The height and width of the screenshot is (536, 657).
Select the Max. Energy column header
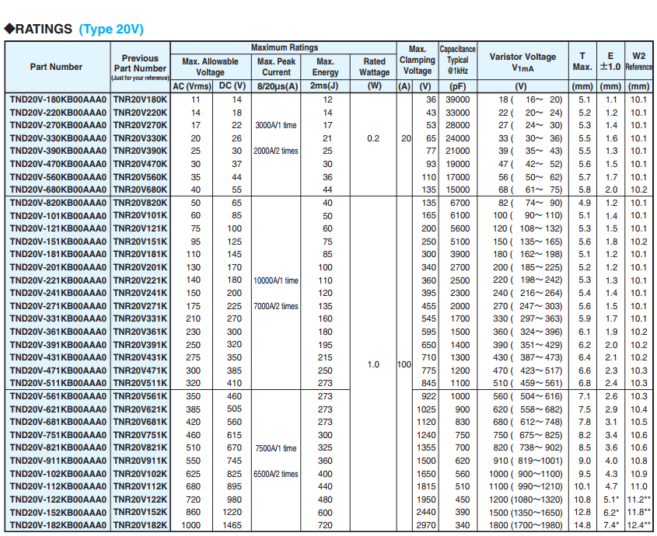click(325, 67)
